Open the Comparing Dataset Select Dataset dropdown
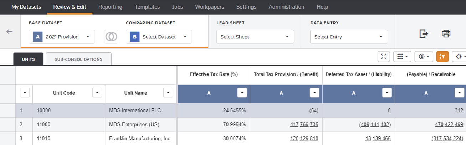This screenshot has height=145, width=466. [159, 37]
